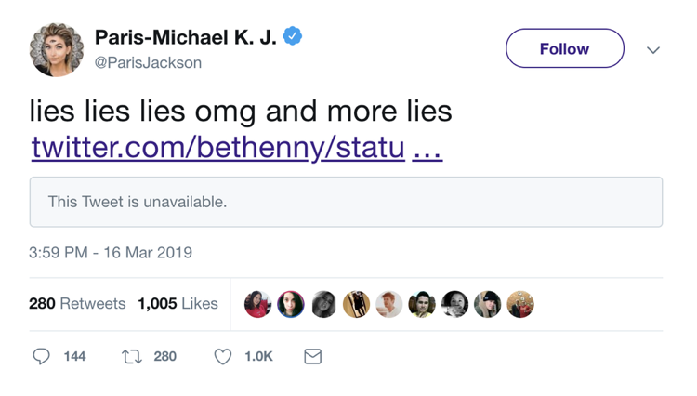This screenshot has width=697, height=396.
Task: Click Paris-Michael K. J. profile picture
Action: coord(56,49)
